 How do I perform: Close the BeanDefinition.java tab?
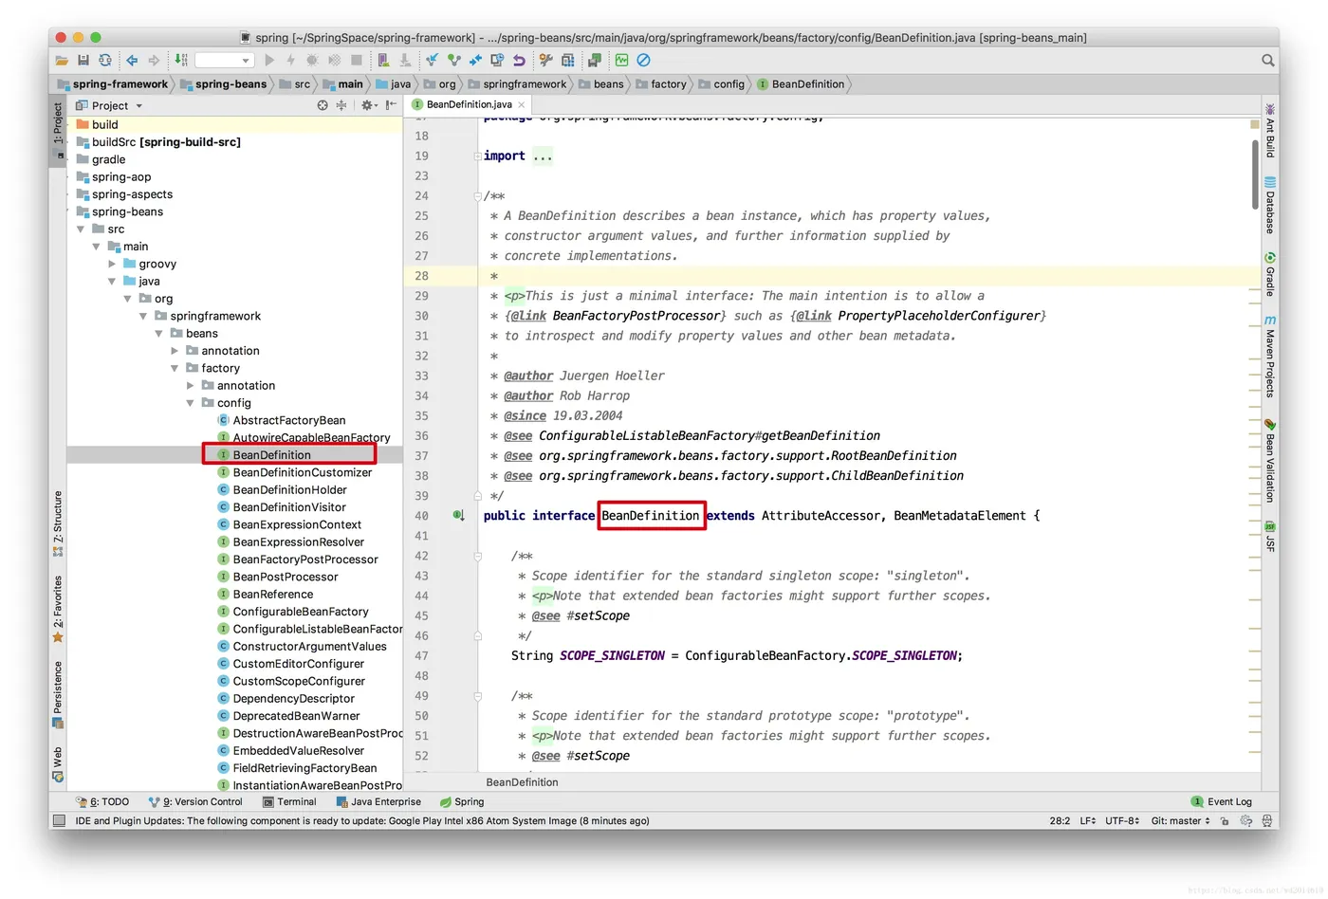pyautogui.click(x=522, y=105)
